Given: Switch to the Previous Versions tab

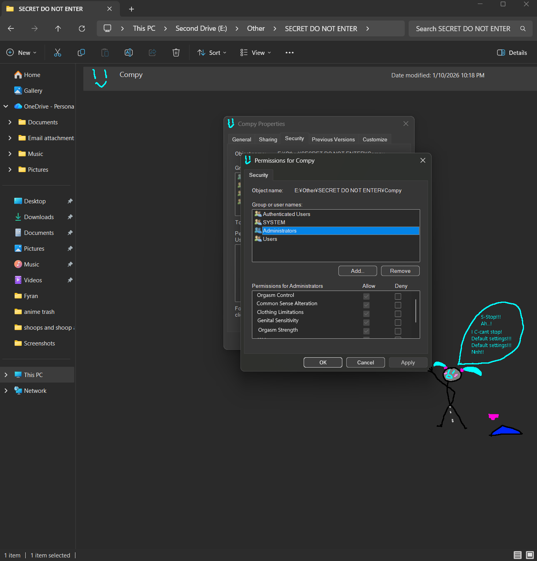Looking at the screenshot, I should coord(333,139).
